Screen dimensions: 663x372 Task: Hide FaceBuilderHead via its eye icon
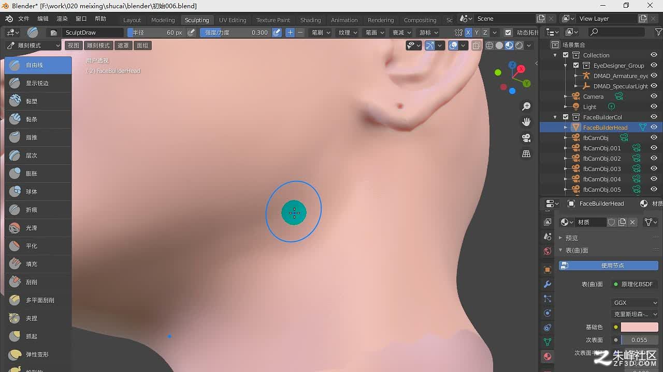tap(654, 128)
